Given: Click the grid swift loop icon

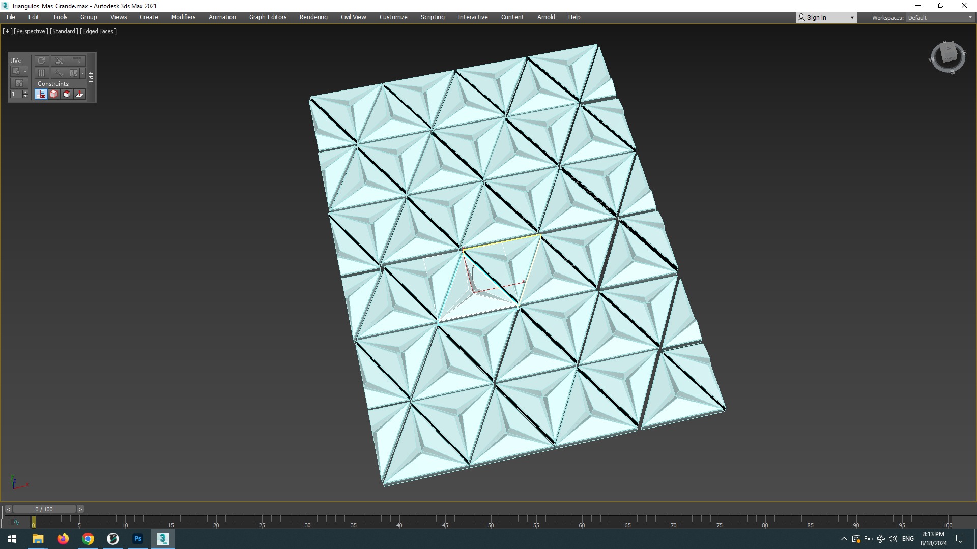Looking at the screenshot, I should coord(41,73).
